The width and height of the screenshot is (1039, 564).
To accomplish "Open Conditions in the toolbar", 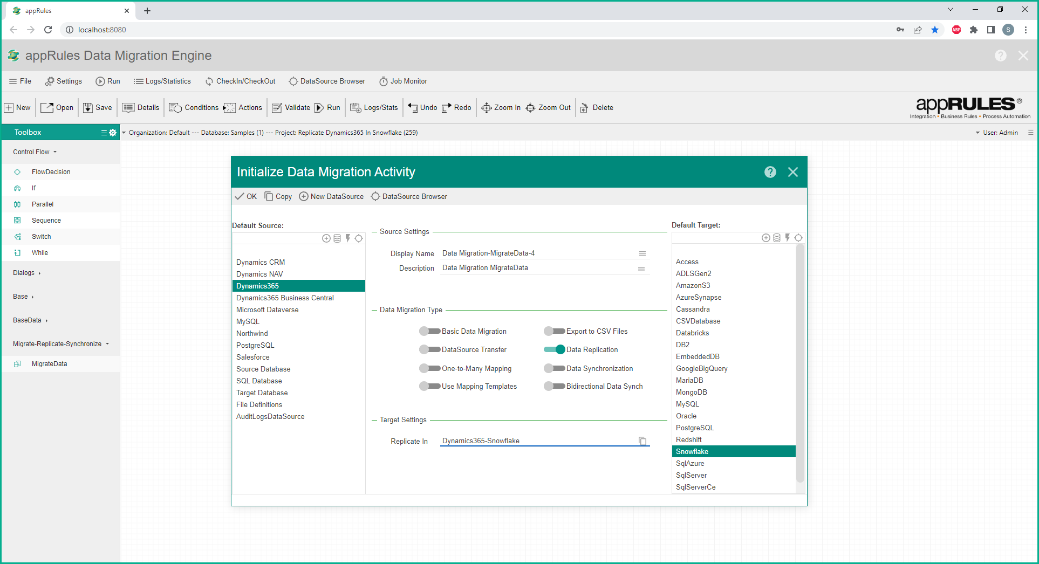I will pos(194,107).
